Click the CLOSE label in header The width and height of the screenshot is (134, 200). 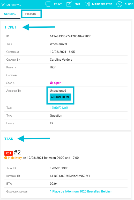coord(129,4)
